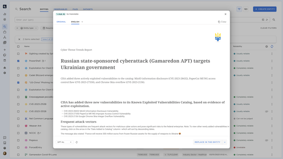The height and width of the screenshot is (159, 283).
Task: Switch to the Original tab
Action: coord(61,22)
